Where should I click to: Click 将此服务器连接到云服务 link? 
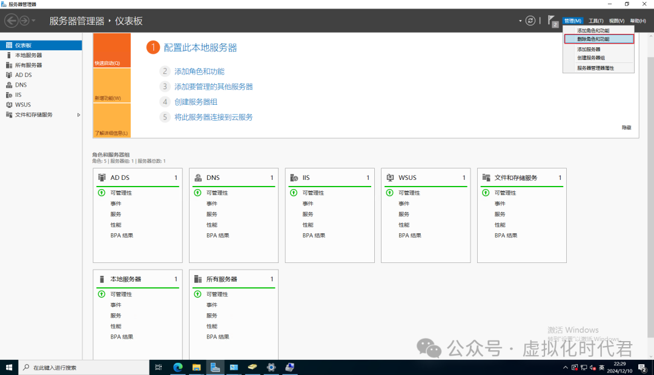tap(213, 117)
